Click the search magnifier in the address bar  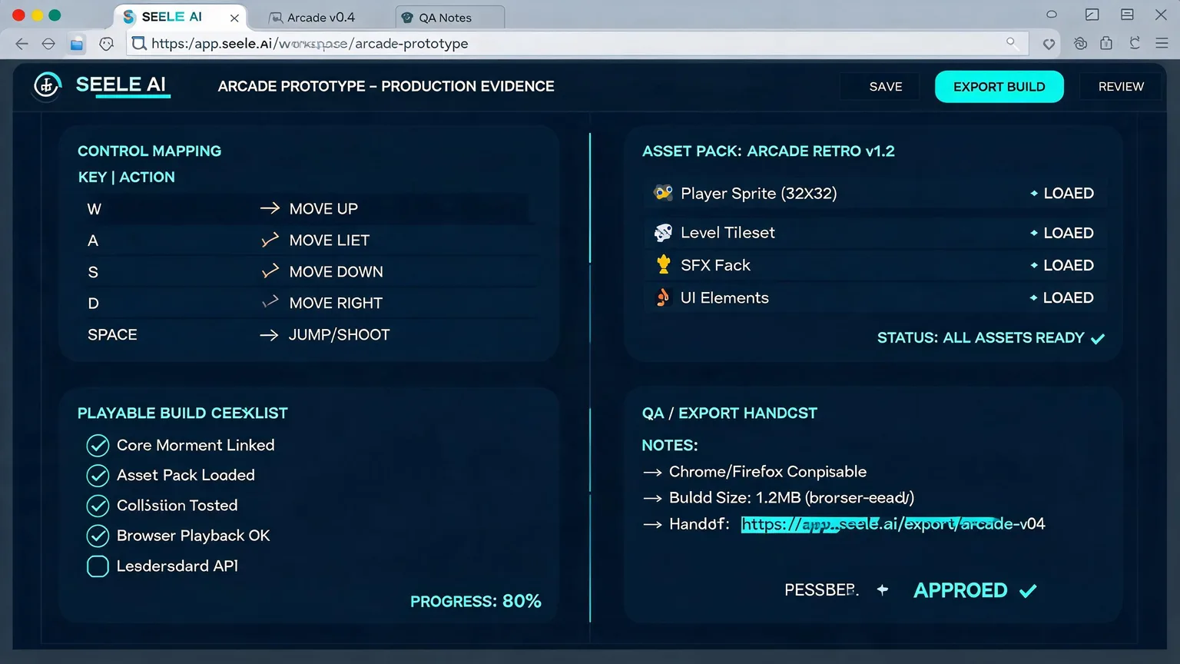click(x=1013, y=43)
